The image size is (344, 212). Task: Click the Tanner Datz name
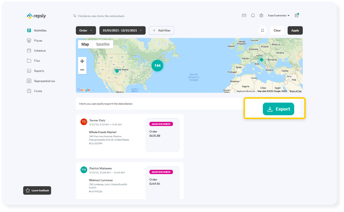click(98, 120)
